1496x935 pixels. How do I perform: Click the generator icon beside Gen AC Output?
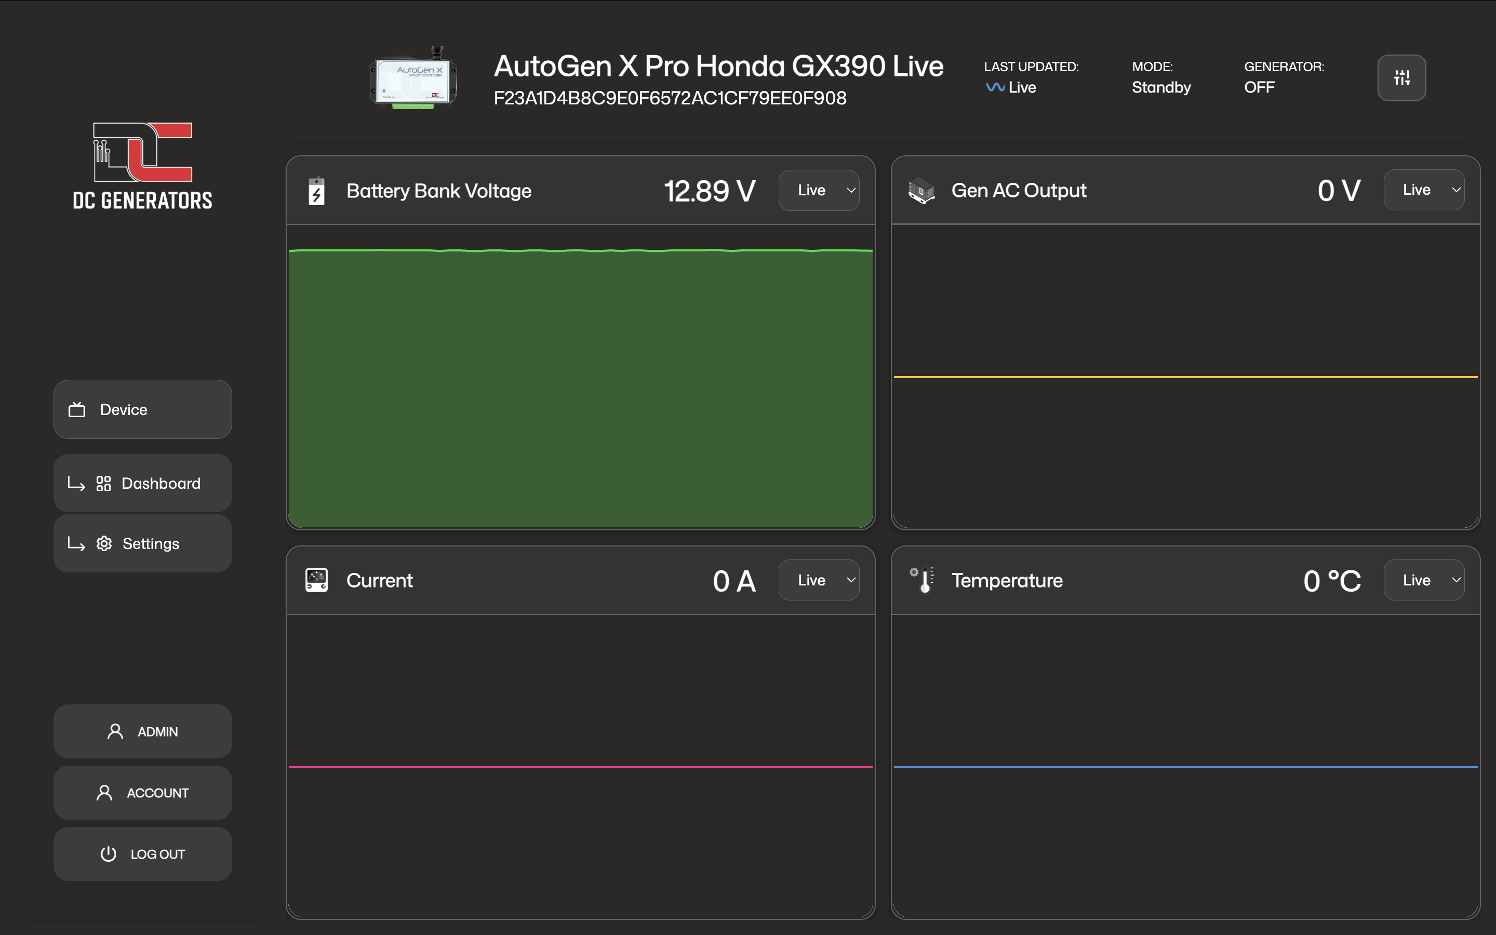coord(921,191)
